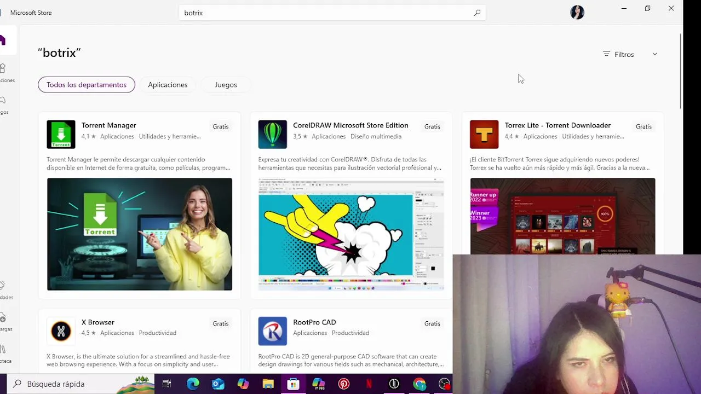Click CorelDRAW description starting 'Expresa tu creatividad'
The width and height of the screenshot is (701, 394).
(x=349, y=164)
